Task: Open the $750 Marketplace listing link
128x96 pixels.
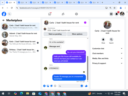Action: (x=59, y=30)
